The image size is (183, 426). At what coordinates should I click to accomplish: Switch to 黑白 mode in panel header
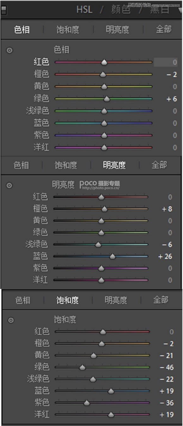160,10
